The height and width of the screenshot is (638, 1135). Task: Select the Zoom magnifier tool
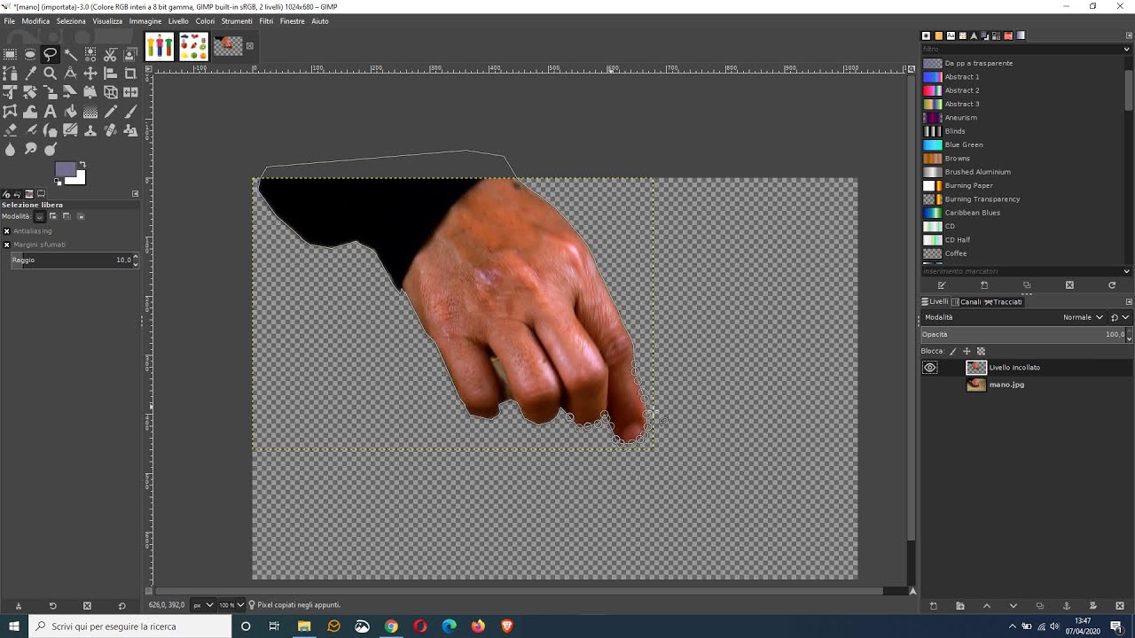tap(50, 74)
